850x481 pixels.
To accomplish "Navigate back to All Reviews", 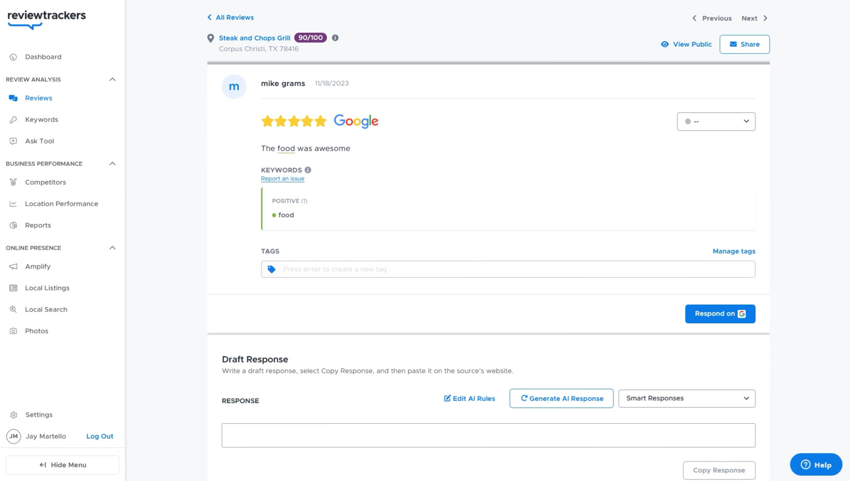I will 230,17.
